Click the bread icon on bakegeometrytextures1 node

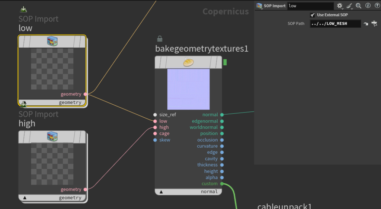point(188,62)
